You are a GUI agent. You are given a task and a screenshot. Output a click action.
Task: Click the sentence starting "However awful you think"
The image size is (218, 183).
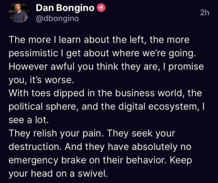106,67
